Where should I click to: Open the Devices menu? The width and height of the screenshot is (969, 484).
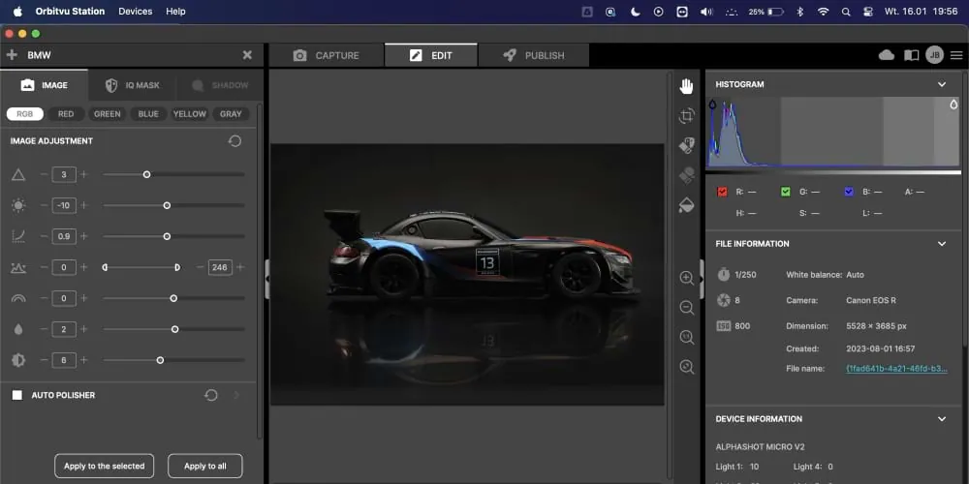(x=136, y=11)
